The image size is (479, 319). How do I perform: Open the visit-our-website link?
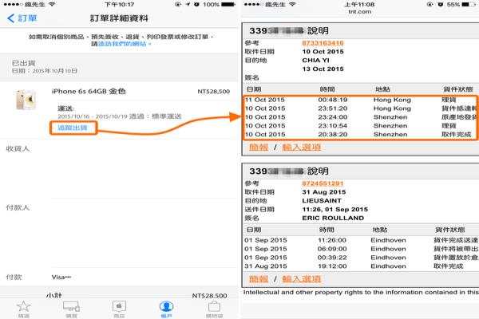pyautogui.click(x=122, y=44)
